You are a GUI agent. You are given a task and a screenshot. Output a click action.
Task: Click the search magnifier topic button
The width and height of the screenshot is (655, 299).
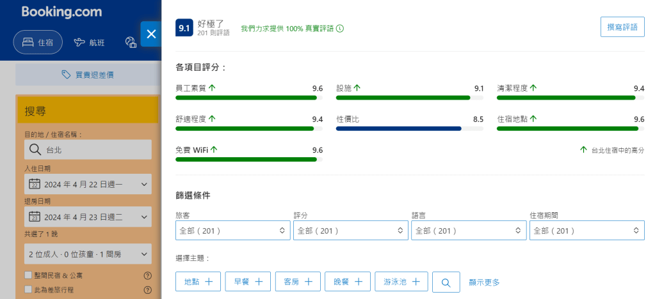click(446, 282)
